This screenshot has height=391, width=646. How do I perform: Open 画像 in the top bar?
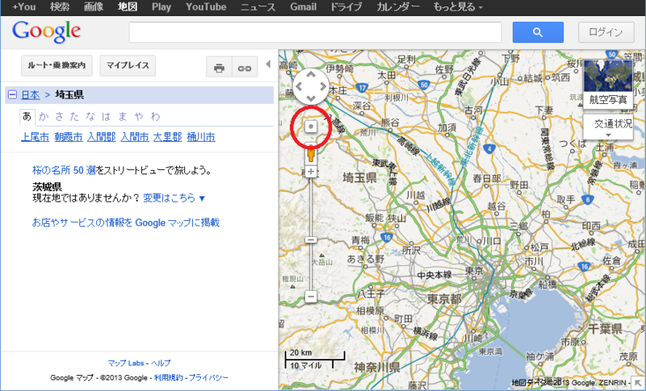pos(94,7)
